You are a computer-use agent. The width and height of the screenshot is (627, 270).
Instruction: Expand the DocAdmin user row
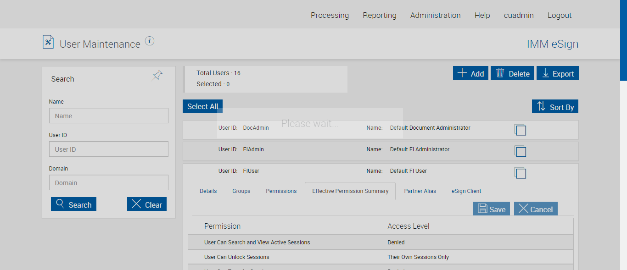(381, 130)
